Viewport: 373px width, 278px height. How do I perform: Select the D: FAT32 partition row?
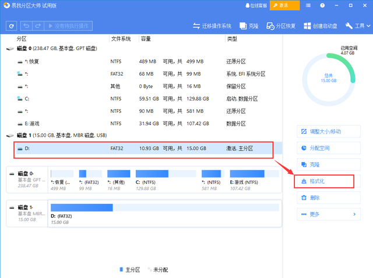(143, 149)
